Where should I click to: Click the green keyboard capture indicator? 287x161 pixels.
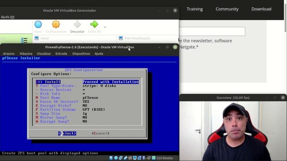[x=154, y=158]
